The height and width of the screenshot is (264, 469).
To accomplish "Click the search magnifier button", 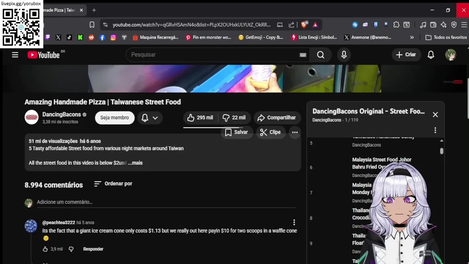I will (x=321, y=55).
